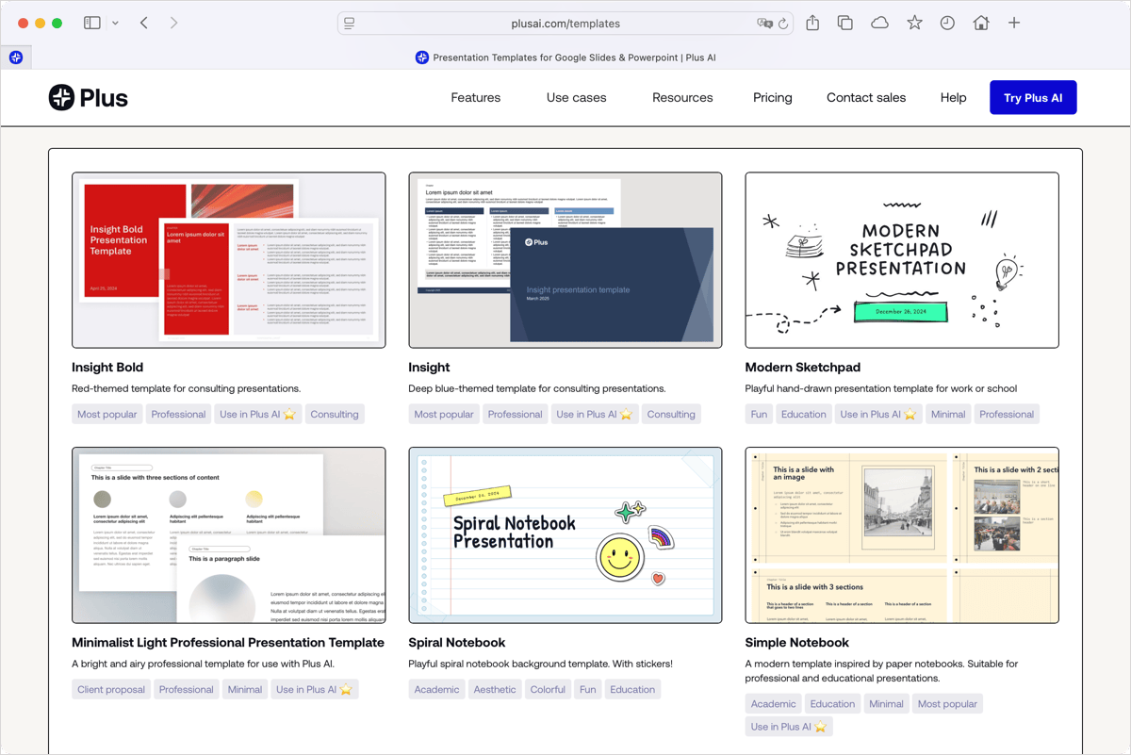This screenshot has height=755, width=1131.
Task: Toggle the Safari sidebar icon
Action: pyautogui.click(x=92, y=23)
